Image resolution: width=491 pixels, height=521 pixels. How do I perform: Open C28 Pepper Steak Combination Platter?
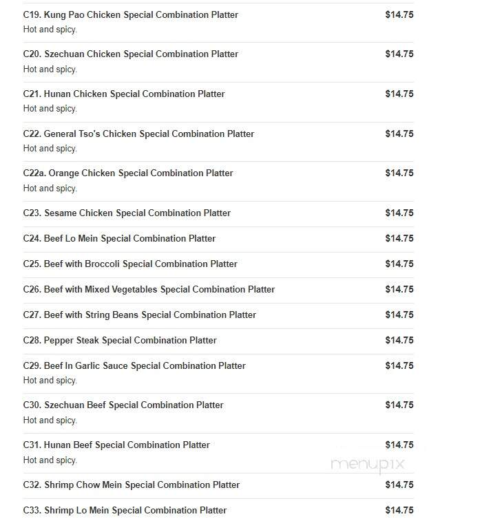click(120, 341)
